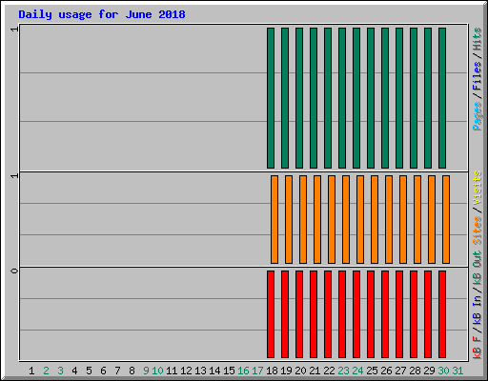
Task: Click day label 12 on the x-axis
Action: point(186,371)
